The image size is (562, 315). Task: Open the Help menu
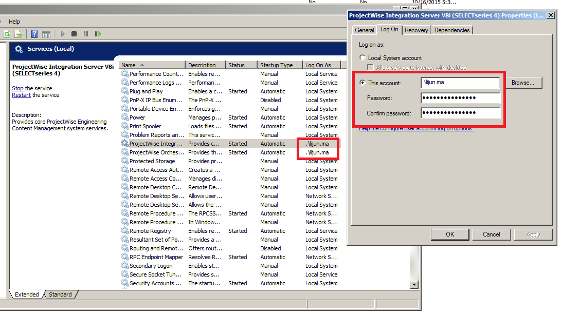(14, 22)
